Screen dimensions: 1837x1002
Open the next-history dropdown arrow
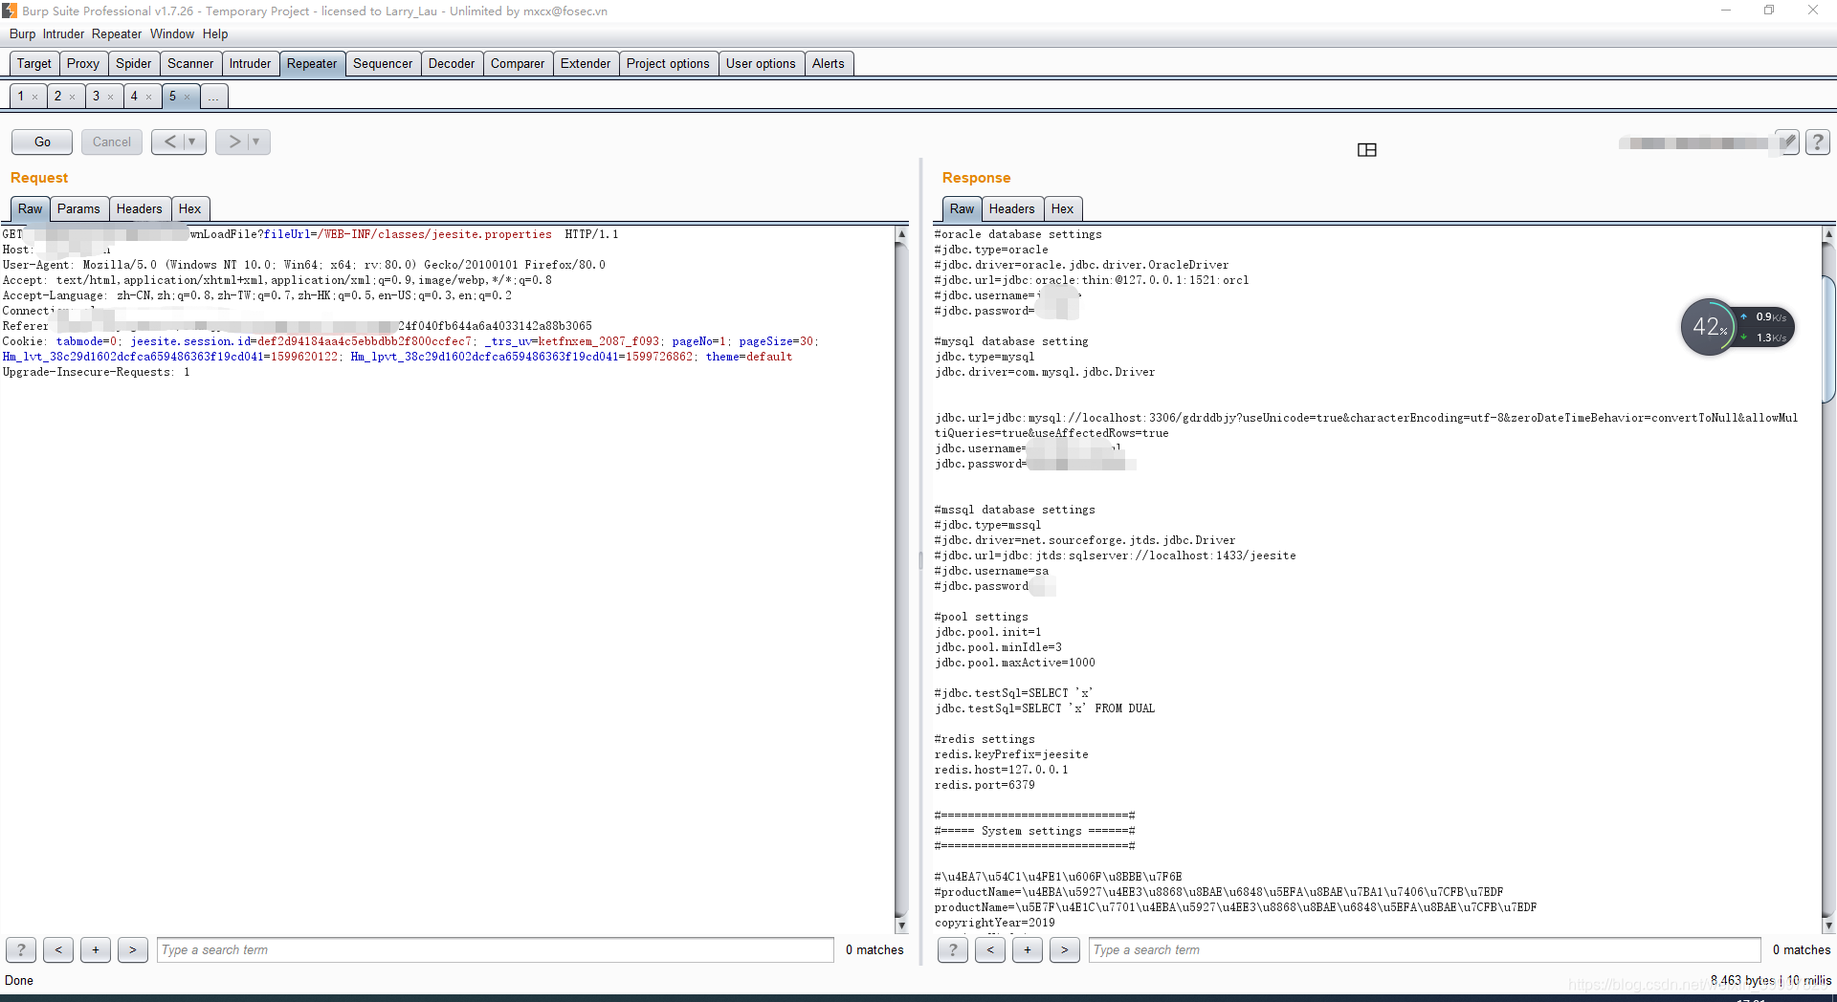click(256, 142)
